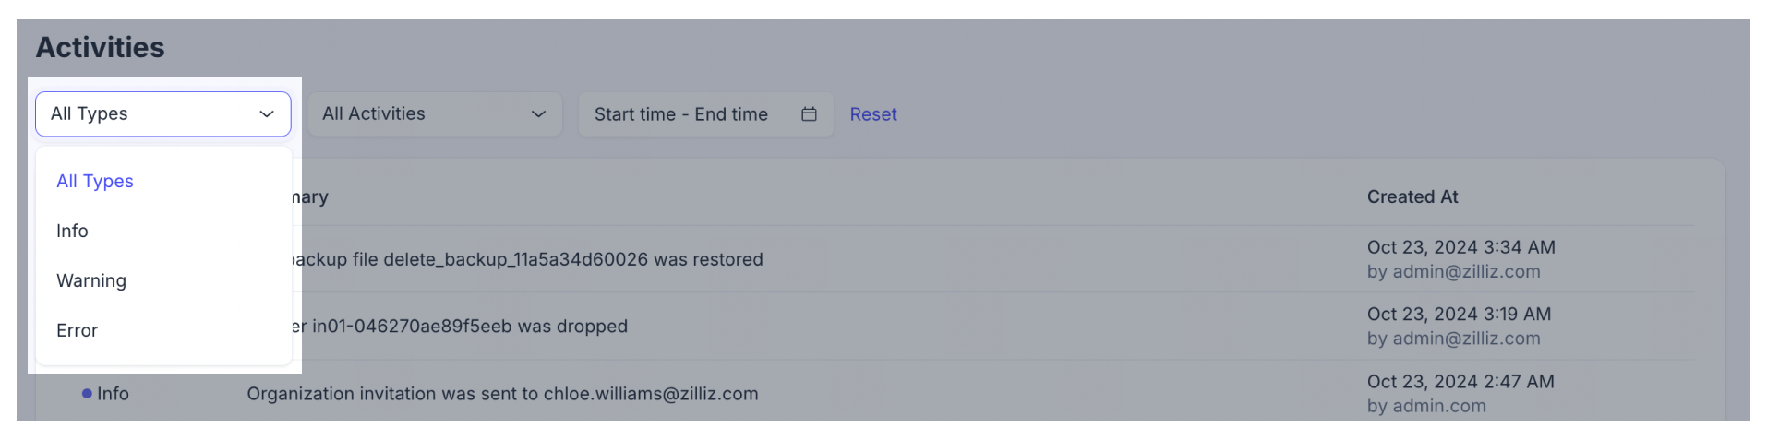Click the Created At column header
Viewport: 1767px width, 440px height.
pos(1412,197)
